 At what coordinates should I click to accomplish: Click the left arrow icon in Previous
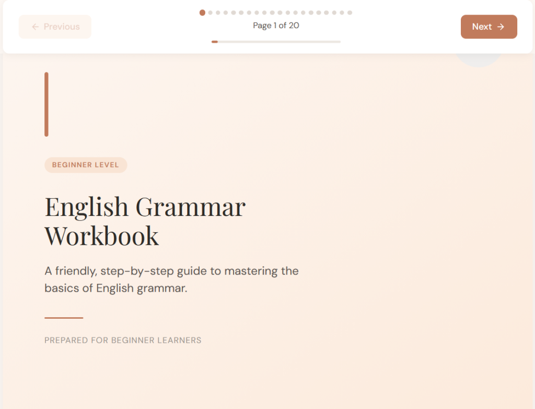pyautogui.click(x=36, y=27)
